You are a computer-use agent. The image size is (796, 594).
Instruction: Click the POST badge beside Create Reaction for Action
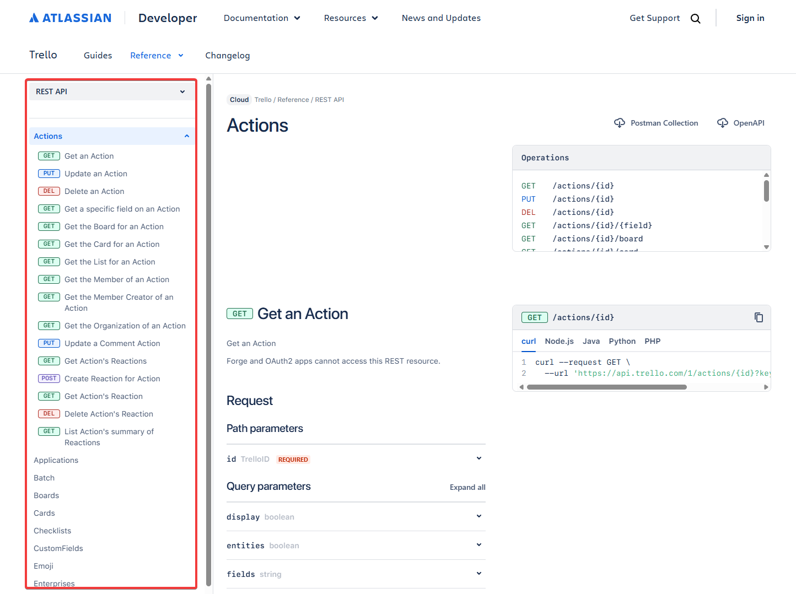point(49,378)
